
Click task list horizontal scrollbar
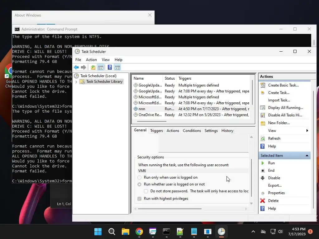click(152, 121)
